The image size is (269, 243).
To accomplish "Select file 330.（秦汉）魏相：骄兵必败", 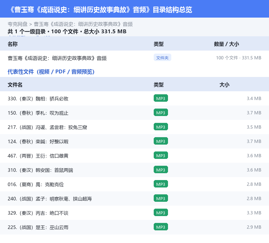I will point(38,99).
